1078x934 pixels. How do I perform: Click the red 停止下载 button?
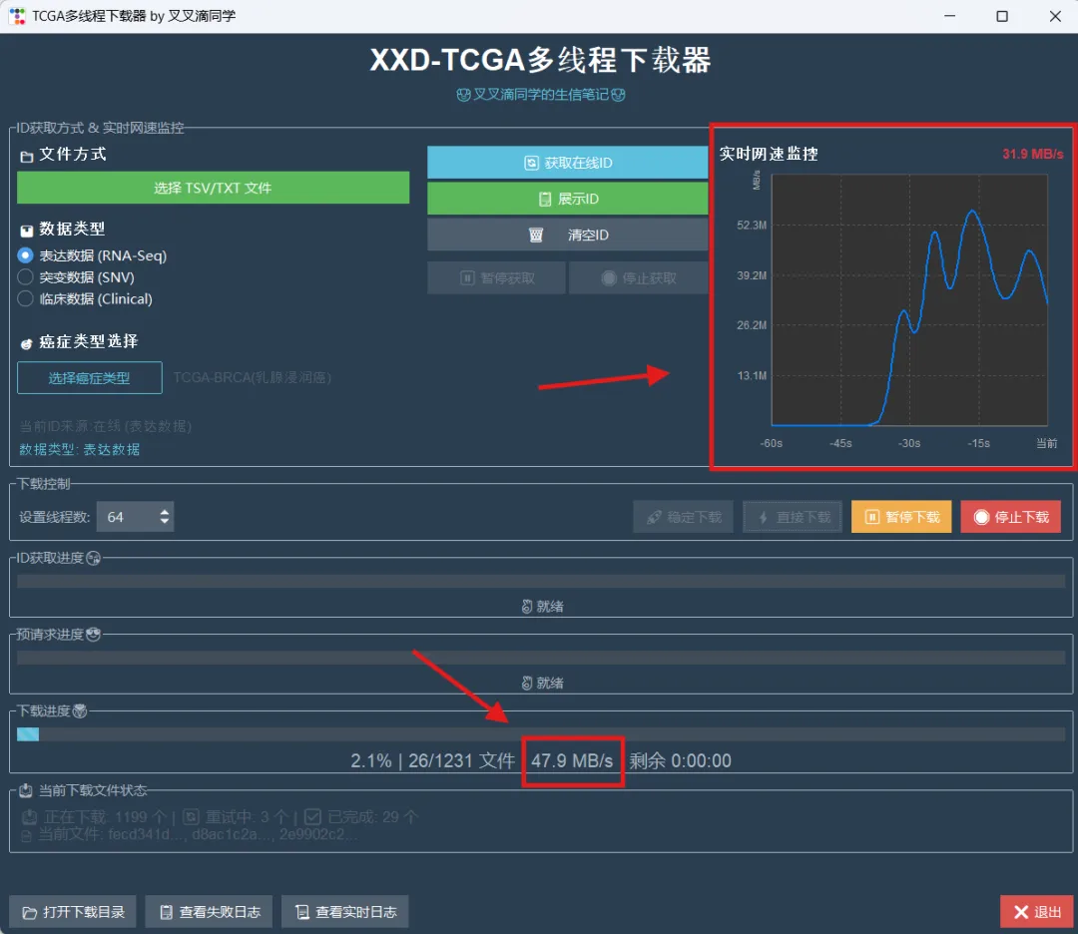click(x=1010, y=517)
